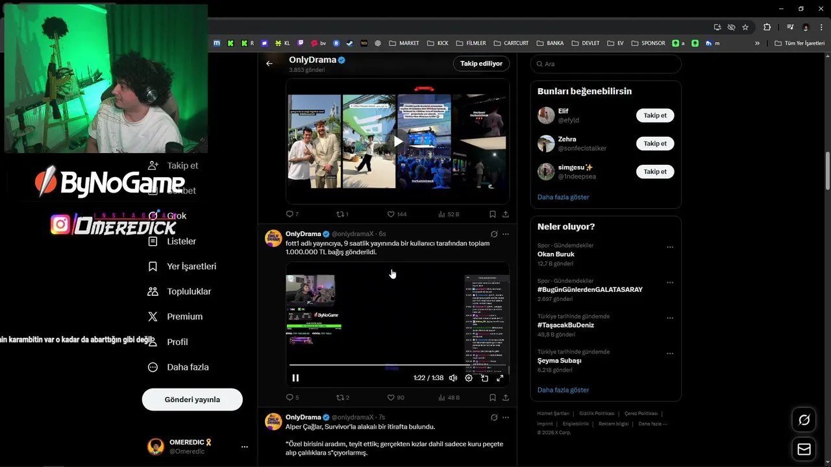Open Daha fazla in the sidebar
Image resolution: width=831 pixels, height=467 pixels.
coord(179,367)
